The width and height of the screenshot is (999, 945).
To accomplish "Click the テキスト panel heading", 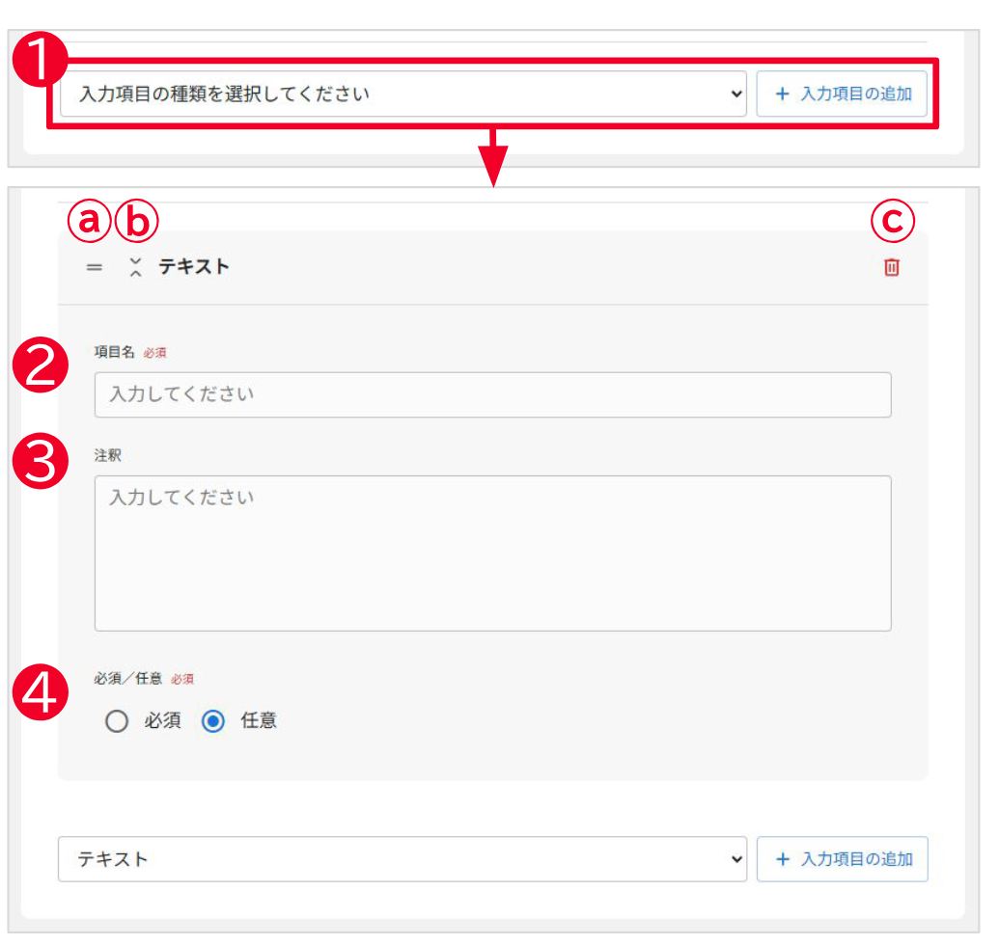I will [x=194, y=267].
